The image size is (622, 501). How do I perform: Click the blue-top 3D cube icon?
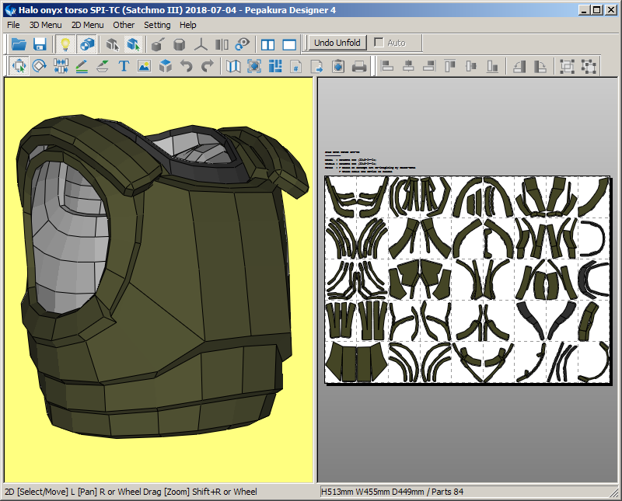coord(166,66)
